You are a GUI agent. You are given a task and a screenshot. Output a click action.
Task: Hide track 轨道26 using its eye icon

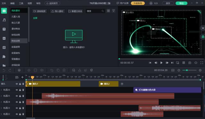(x=17, y=90)
